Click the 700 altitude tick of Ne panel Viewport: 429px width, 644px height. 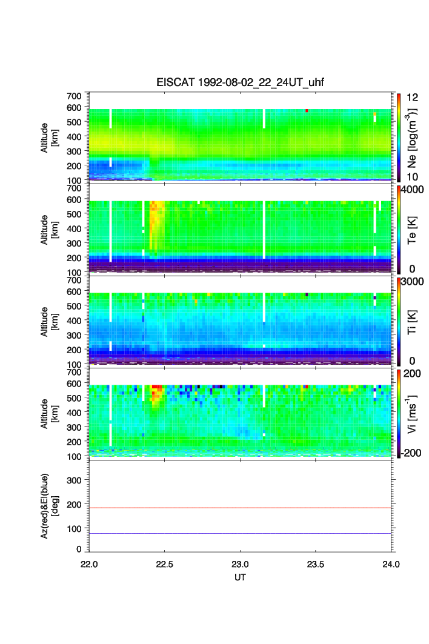(x=74, y=96)
